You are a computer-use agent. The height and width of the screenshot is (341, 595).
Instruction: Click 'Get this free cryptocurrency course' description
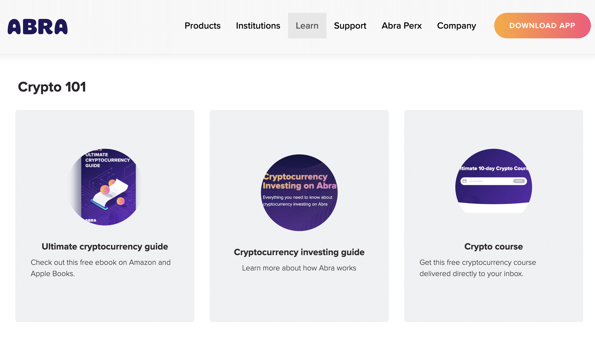(478, 268)
